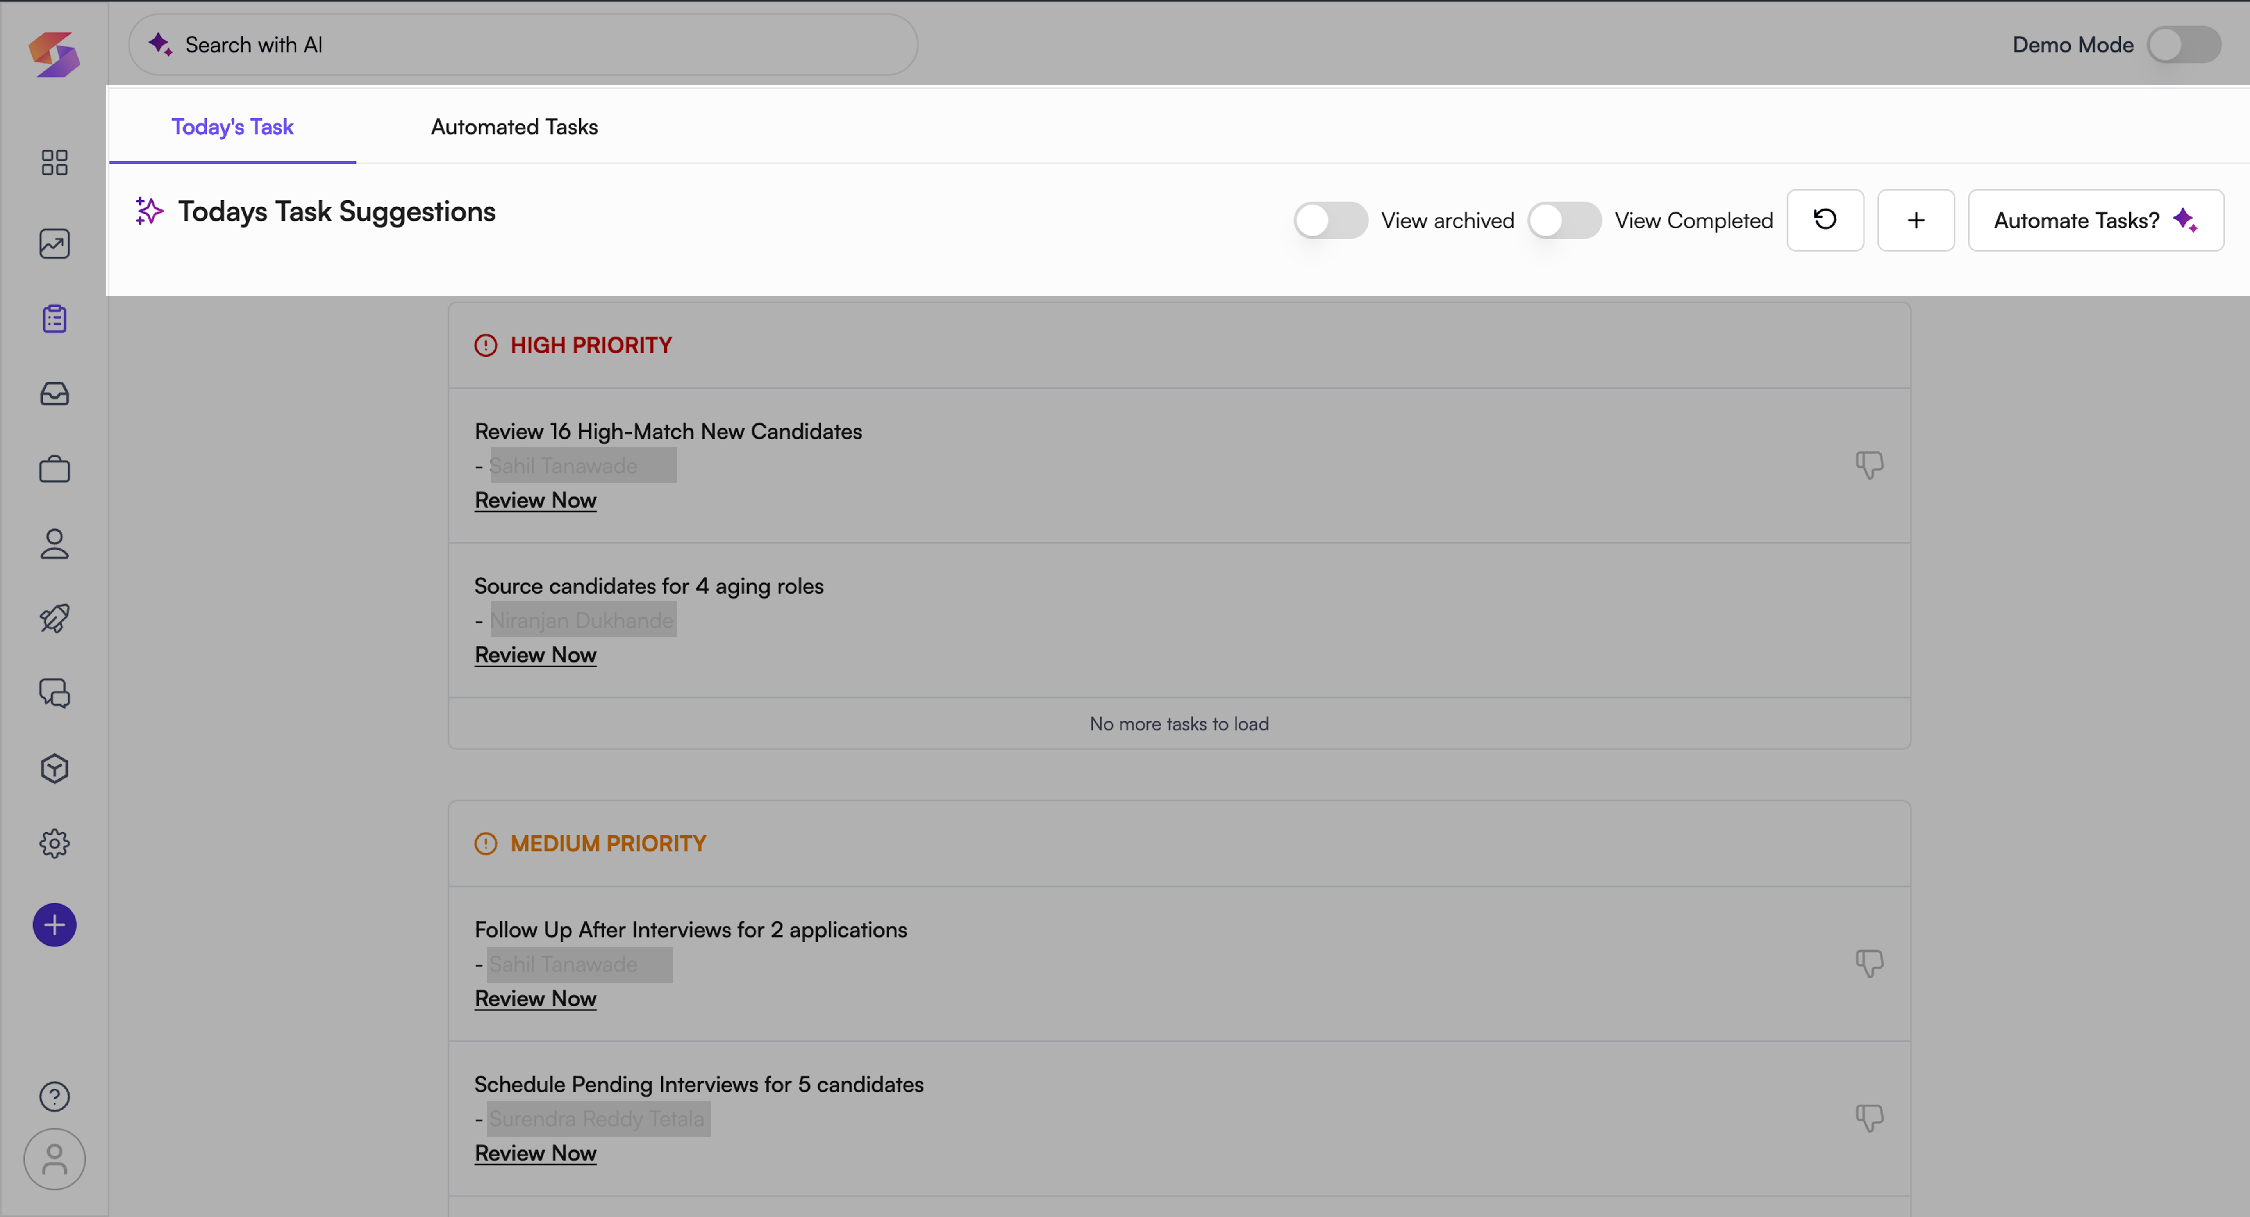This screenshot has height=1217, width=2250.
Task: Click the Niranjan Dukhande assignee name
Action: click(582, 620)
